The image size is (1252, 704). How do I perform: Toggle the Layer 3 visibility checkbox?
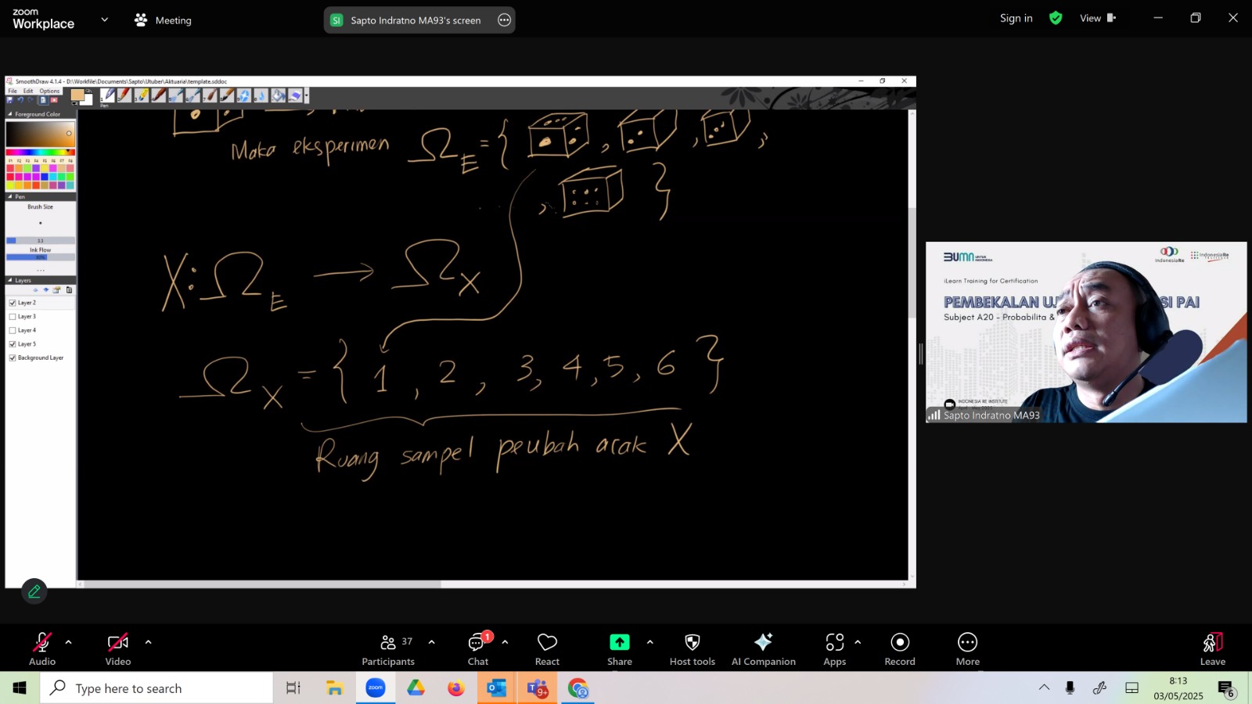pos(13,317)
